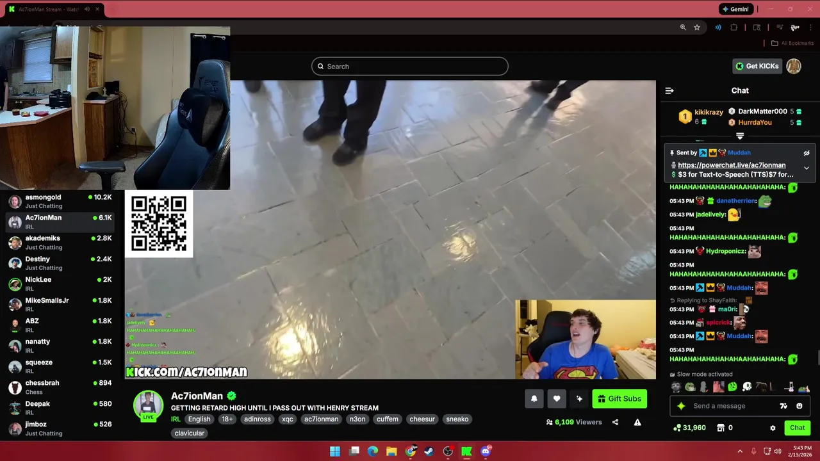Open OBS Studio from taskbar
The image size is (820, 461).
point(448,451)
